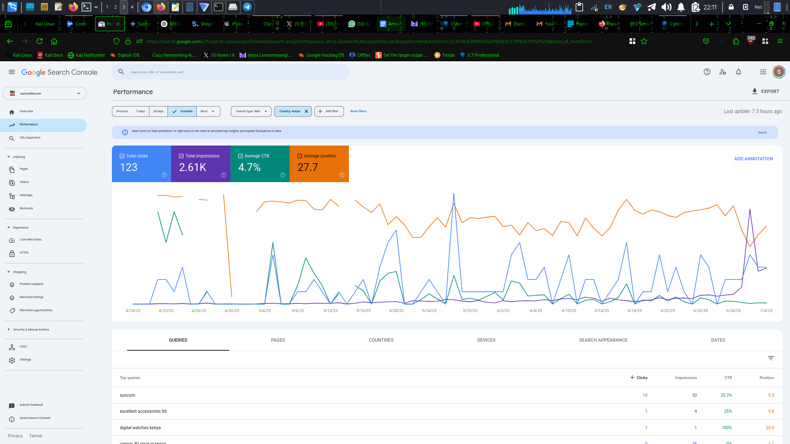This screenshot has width=790, height=444.
Task: Open Links icon in sidebar
Action: [12, 347]
